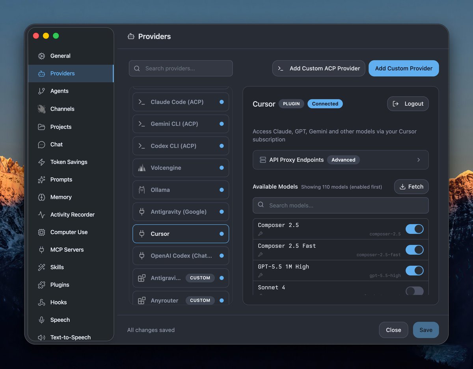Open the Token Savings section
This screenshot has width=473, height=369.
click(x=71, y=162)
